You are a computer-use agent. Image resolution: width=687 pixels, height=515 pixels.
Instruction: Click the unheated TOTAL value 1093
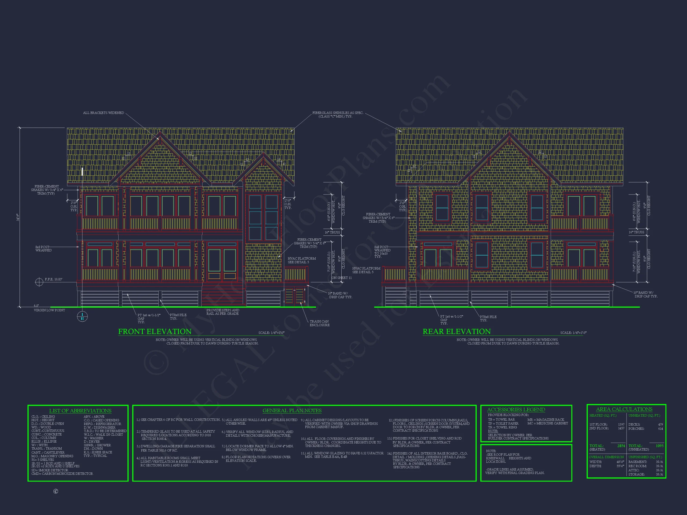660,446
